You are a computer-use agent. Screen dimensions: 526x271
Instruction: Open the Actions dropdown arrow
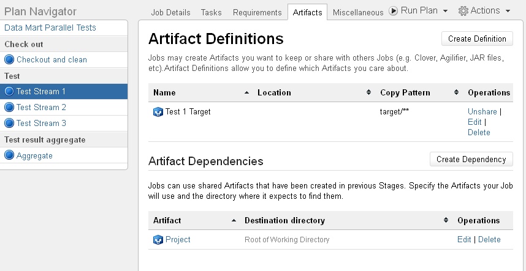point(508,11)
